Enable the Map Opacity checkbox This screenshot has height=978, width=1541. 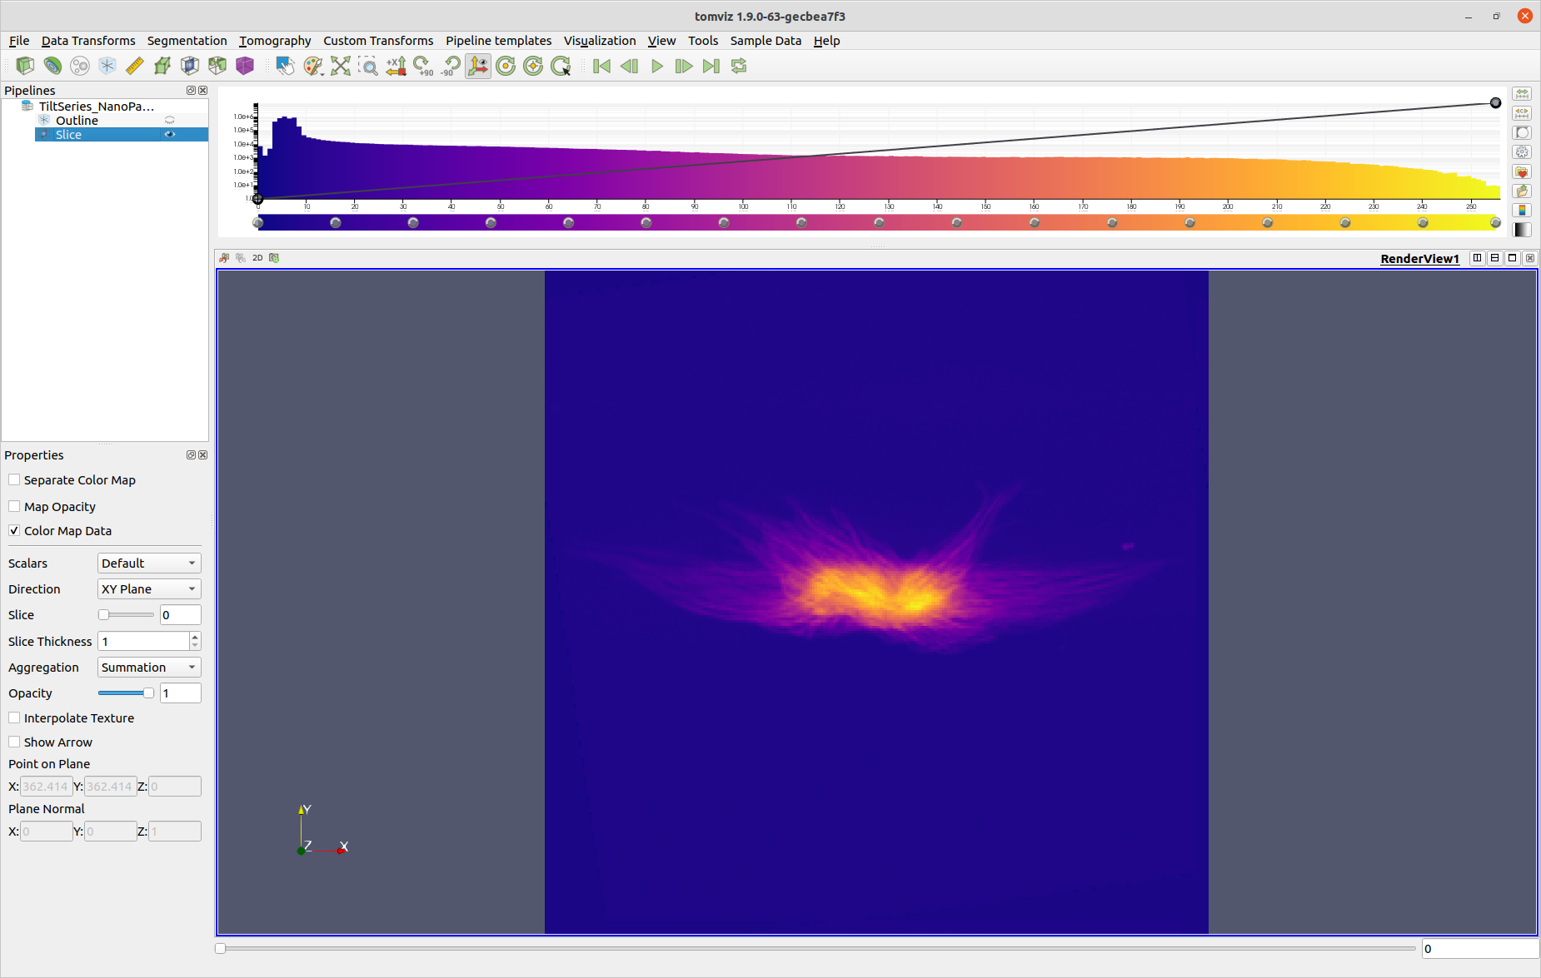(x=14, y=506)
